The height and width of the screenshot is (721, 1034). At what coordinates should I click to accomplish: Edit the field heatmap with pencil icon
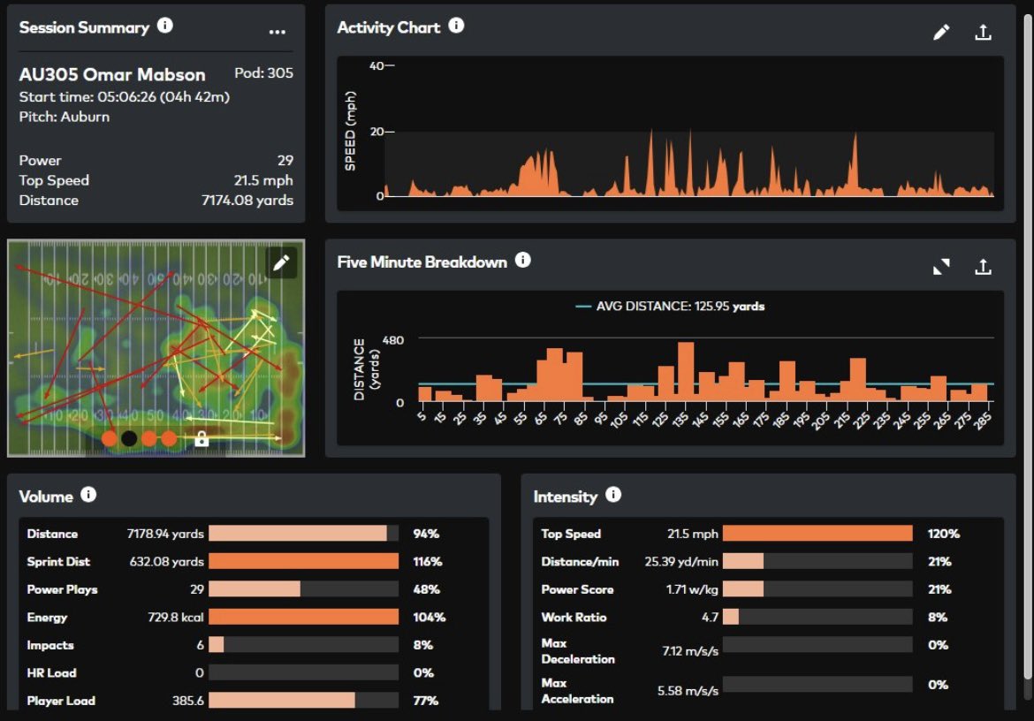point(282,263)
